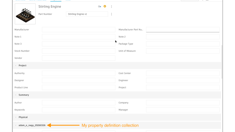Collapse the Summary section
This screenshot has height=132, width=235.
[16, 95]
